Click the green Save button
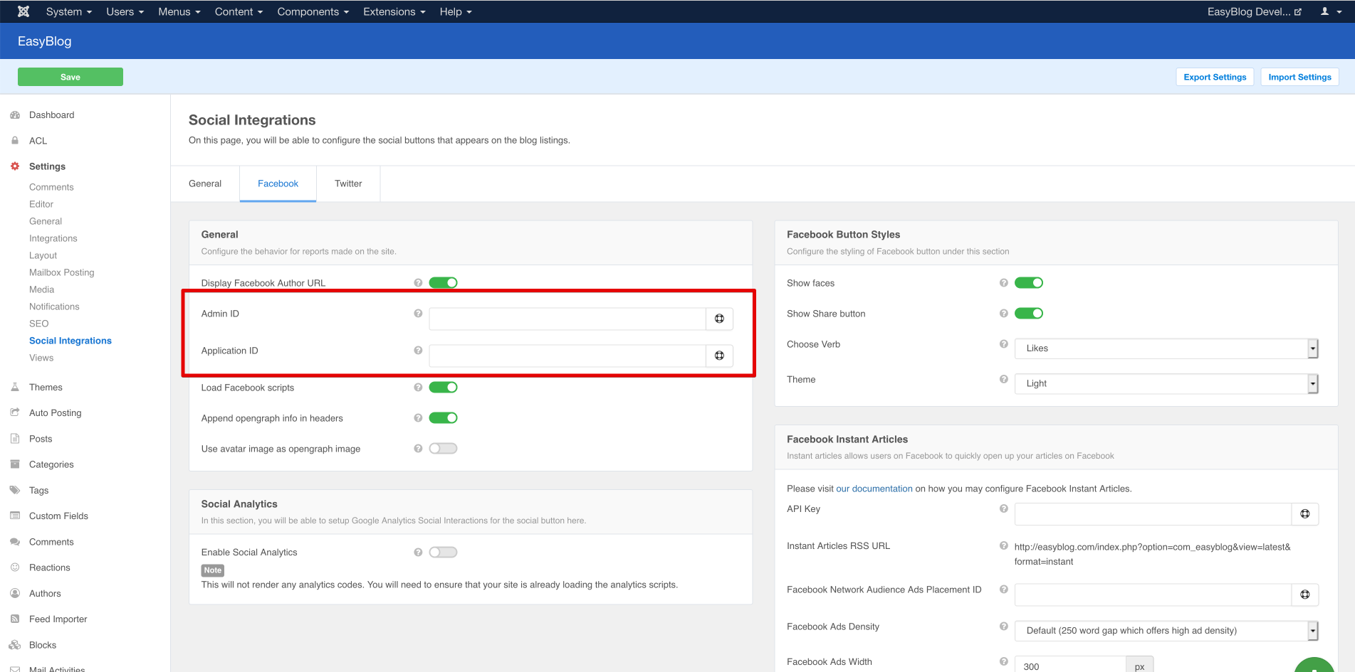This screenshot has height=672, width=1355. click(x=70, y=77)
